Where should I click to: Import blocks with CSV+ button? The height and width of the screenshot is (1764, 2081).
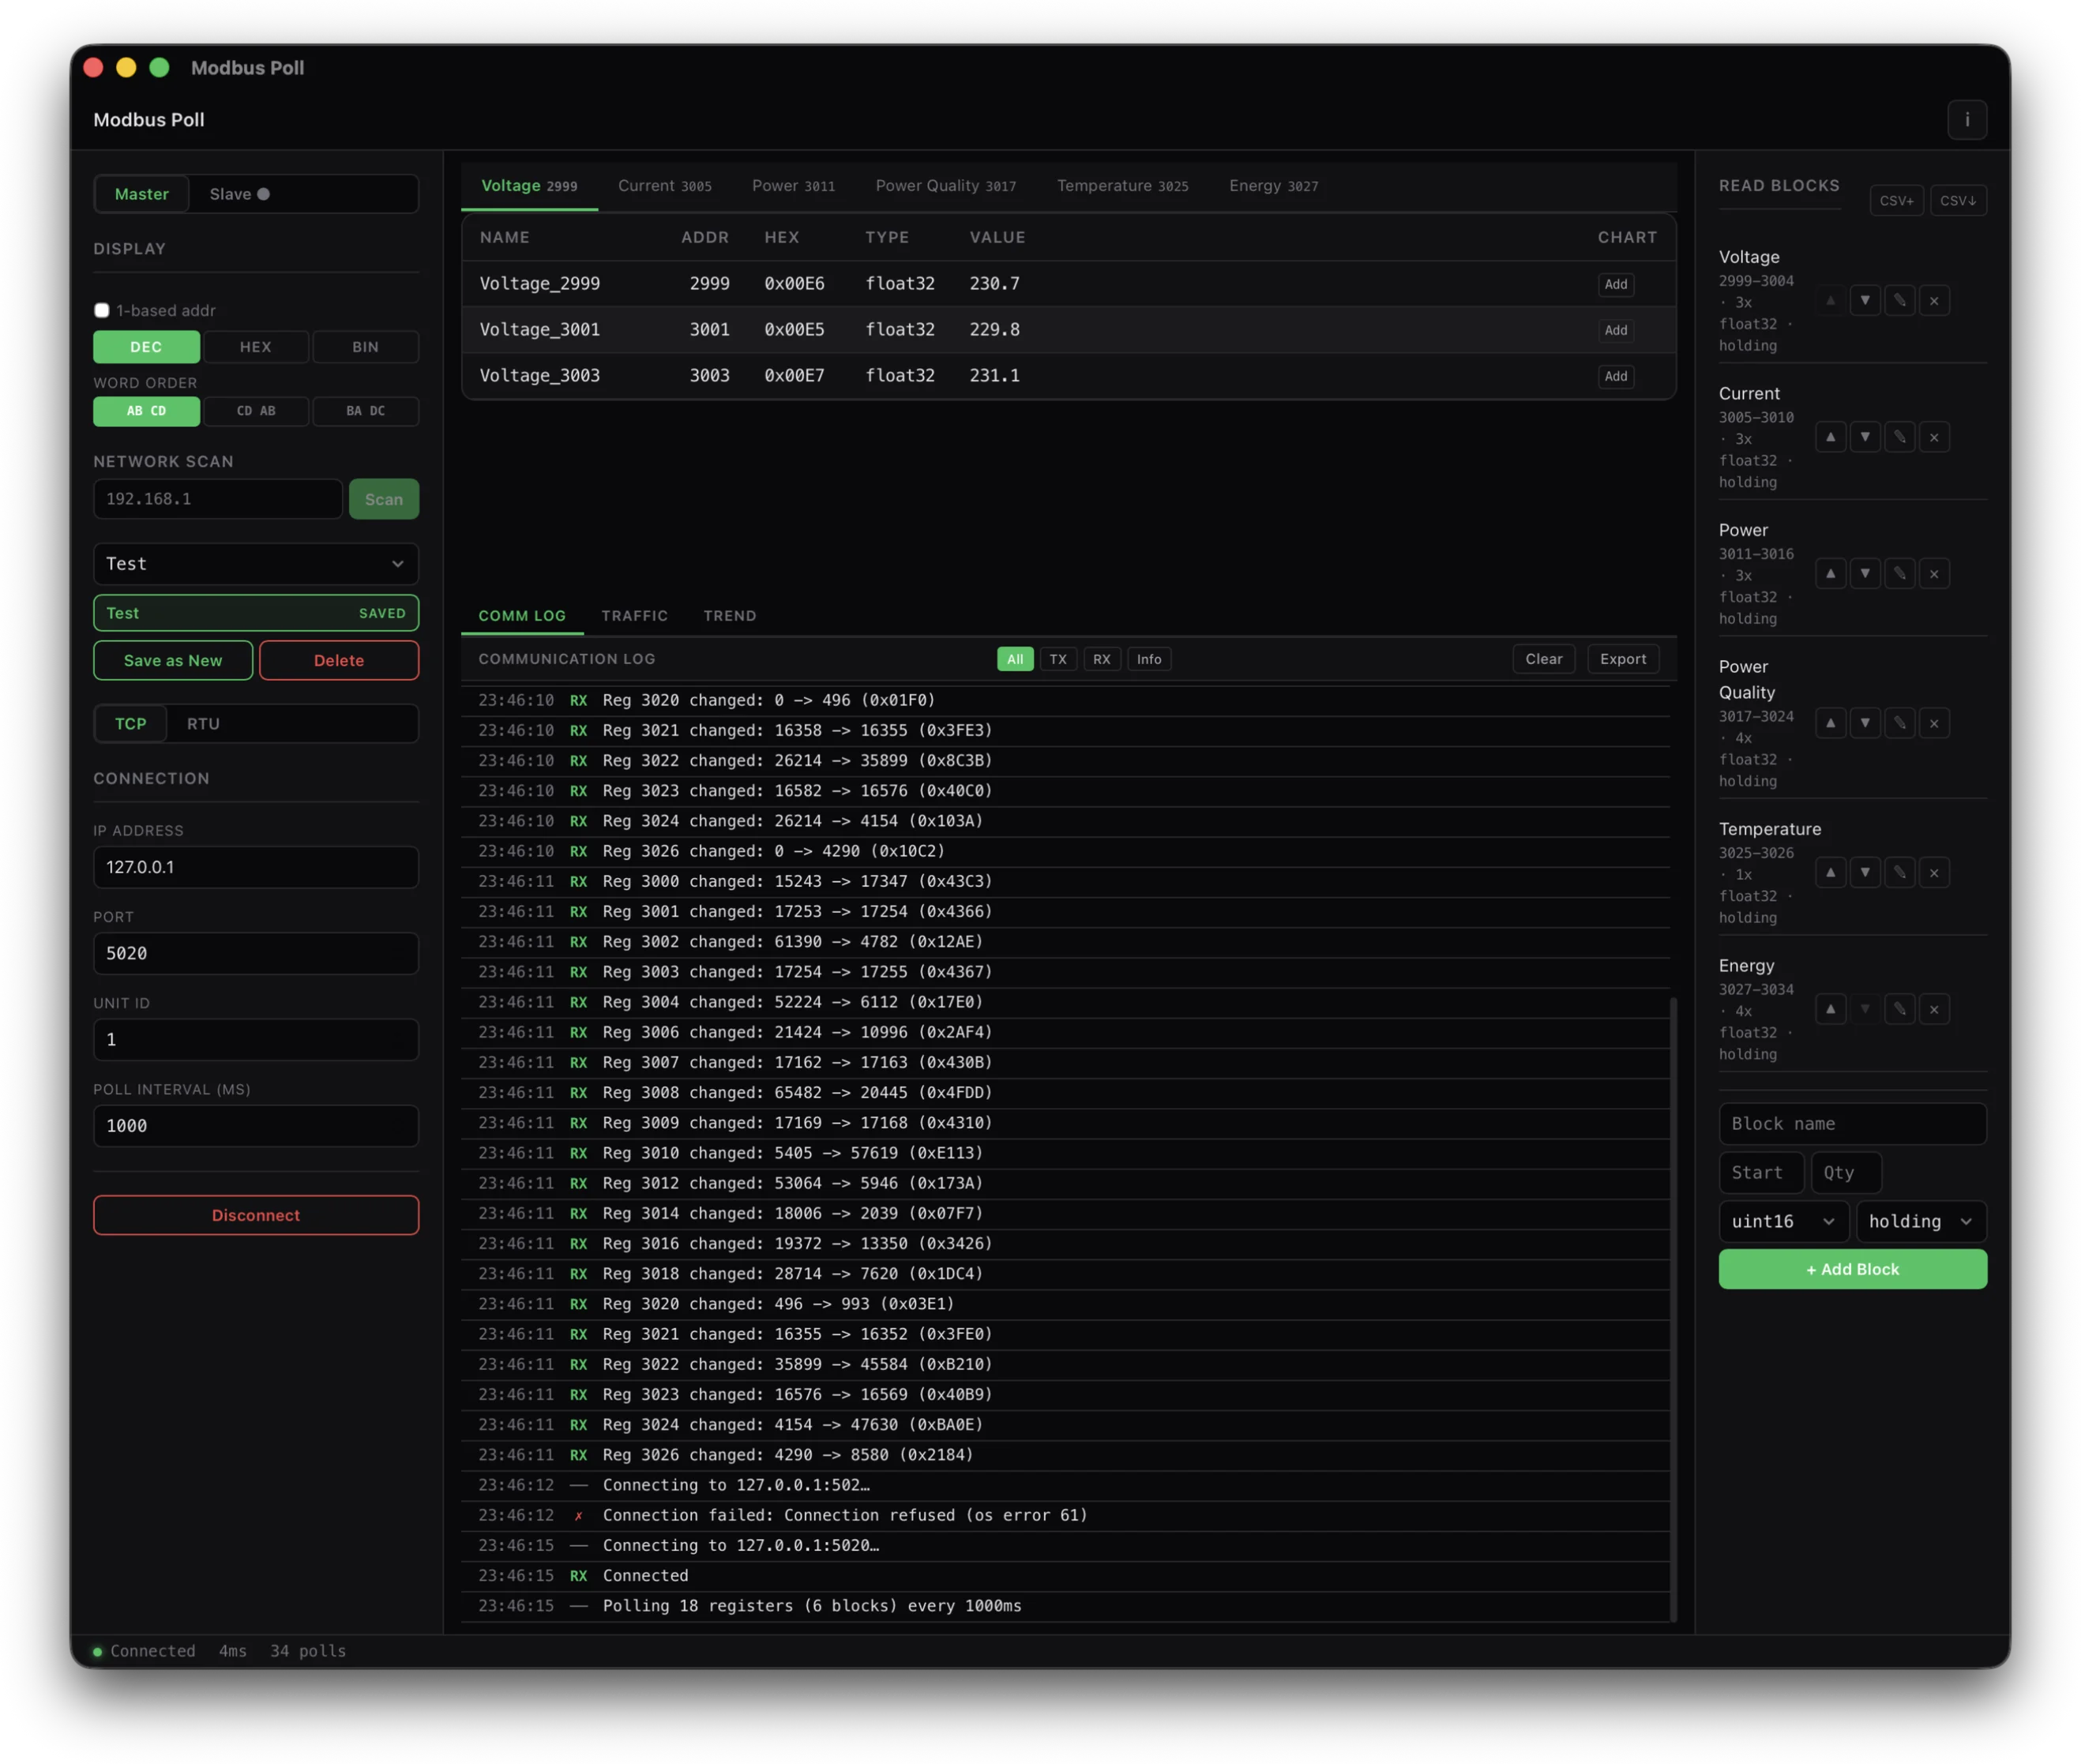point(1895,200)
